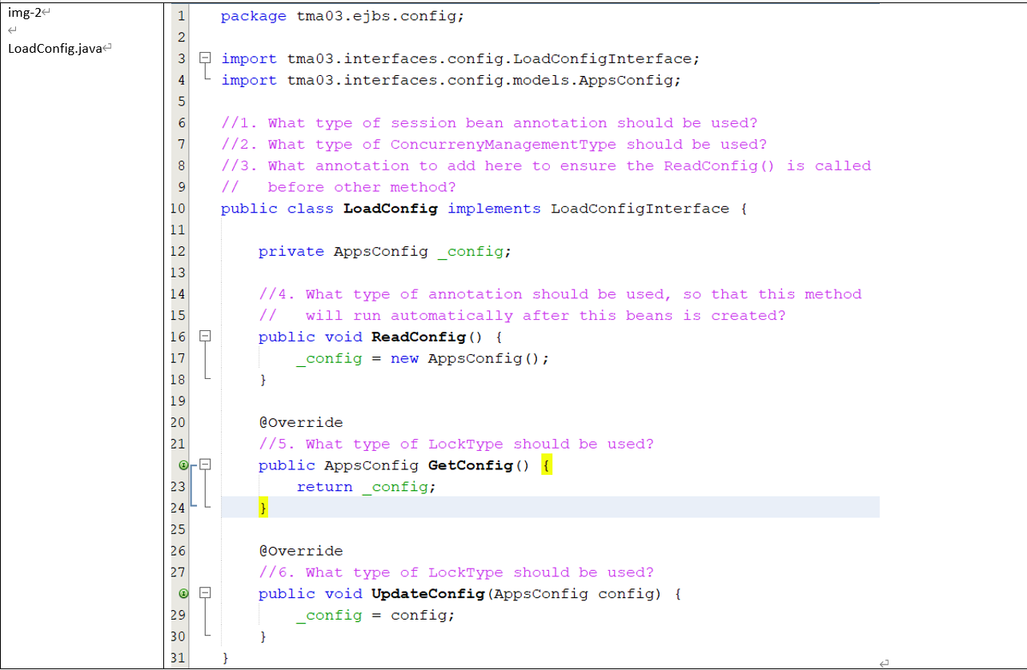This screenshot has height=670, width=1027.
Task: Click line number 10 in the gutter
Action: (178, 209)
